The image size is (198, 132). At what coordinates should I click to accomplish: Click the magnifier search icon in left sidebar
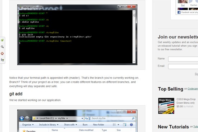click(2, 47)
